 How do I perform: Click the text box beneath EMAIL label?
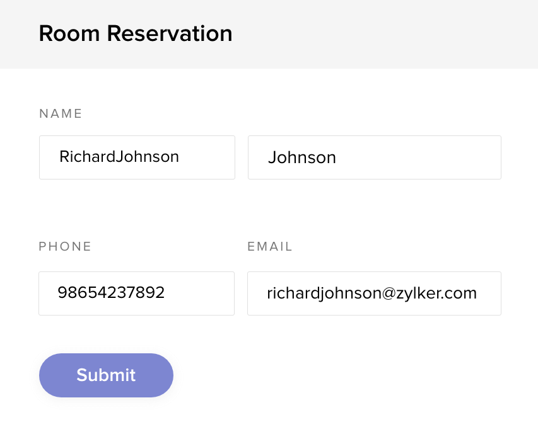point(374,293)
